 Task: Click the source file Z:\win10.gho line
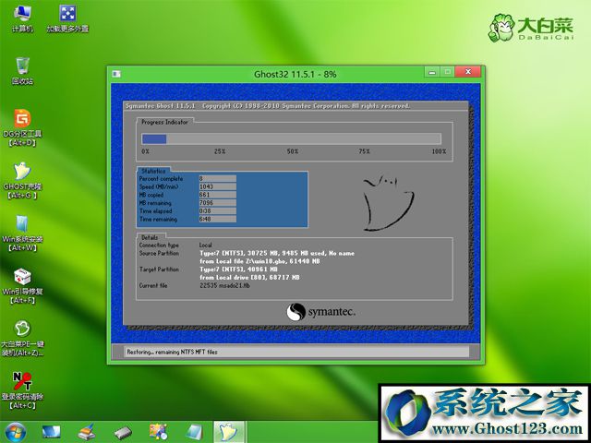[x=259, y=261]
